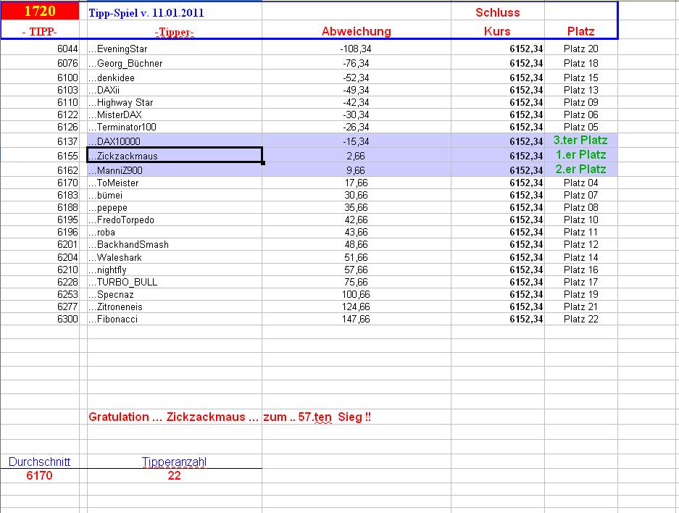
Task: Click deviation value 147,66
Action: coord(356,319)
